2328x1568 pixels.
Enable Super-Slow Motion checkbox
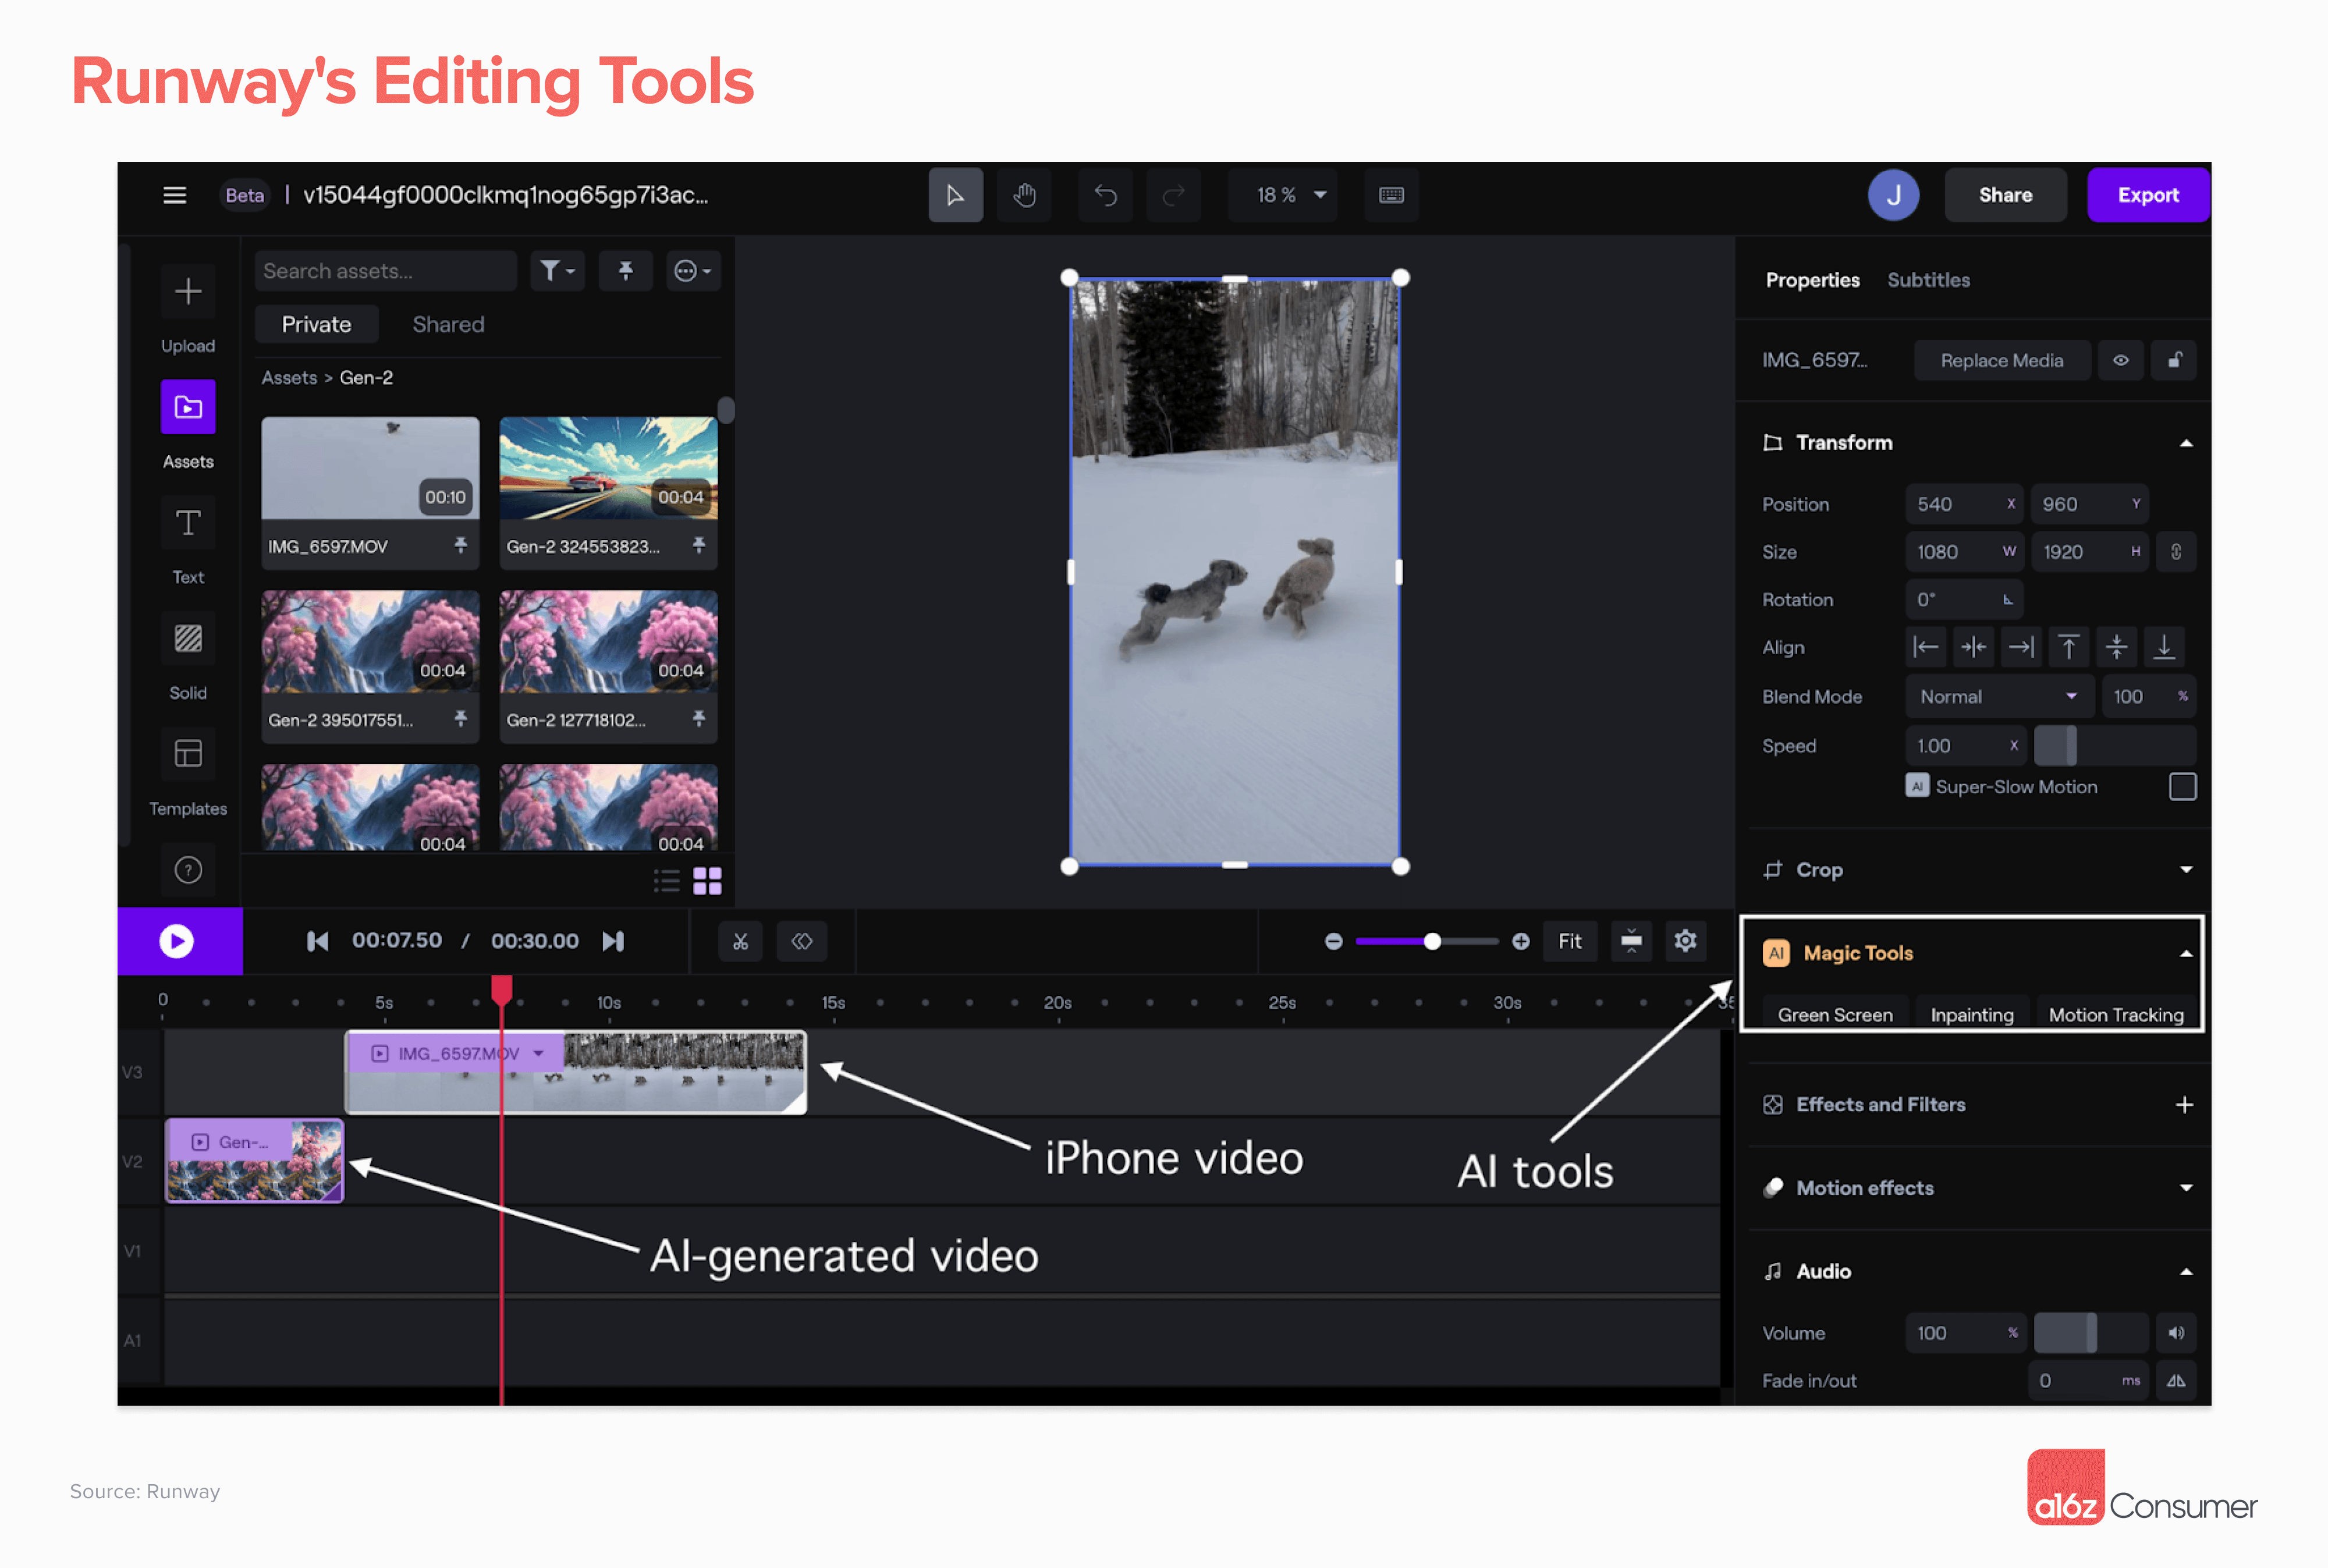(x=2182, y=787)
